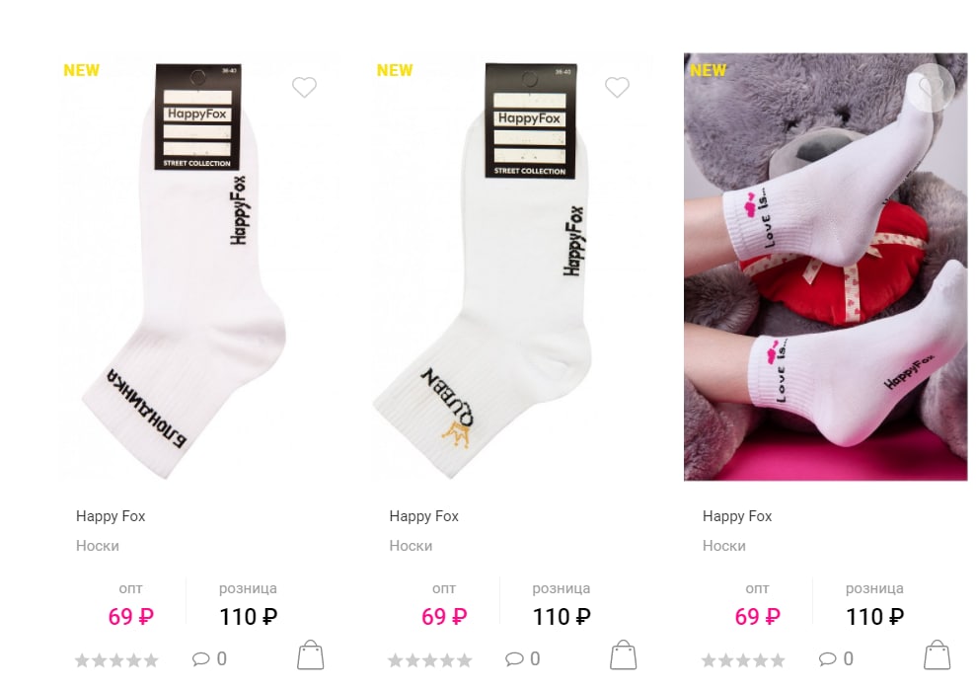The height and width of the screenshot is (689, 976).
Task: Open the Happy Fox link under QUEEN socks
Action: click(424, 516)
